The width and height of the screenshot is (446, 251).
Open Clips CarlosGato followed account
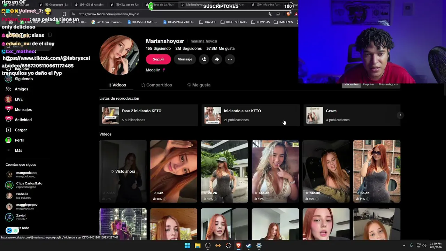[24, 185]
